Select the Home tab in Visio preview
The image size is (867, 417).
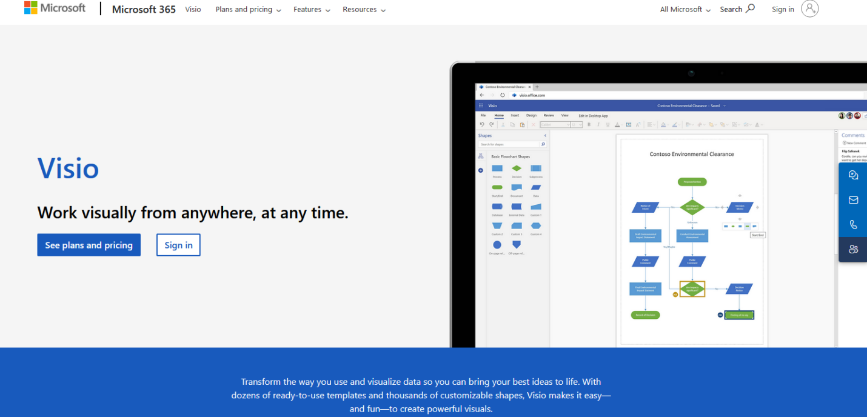[499, 115]
